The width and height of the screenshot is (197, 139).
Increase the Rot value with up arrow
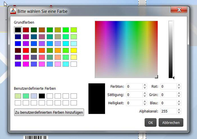coord(179,85)
